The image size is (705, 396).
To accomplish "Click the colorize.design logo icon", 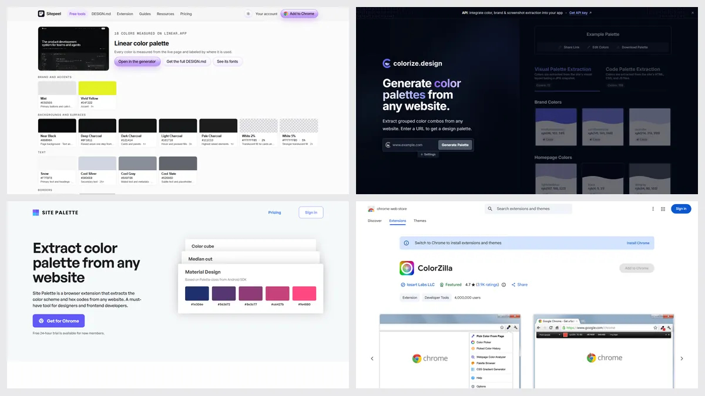I will 387,63.
